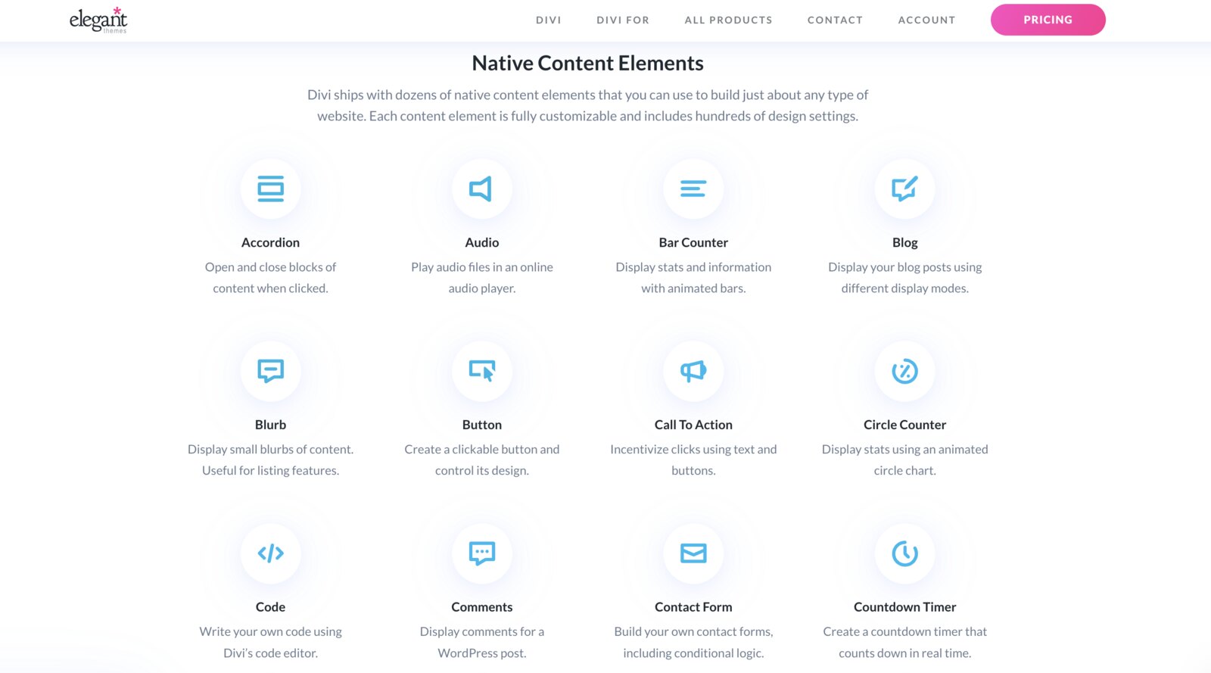Click the Accordion heading
This screenshot has width=1211, height=673.
[x=270, y=242]
